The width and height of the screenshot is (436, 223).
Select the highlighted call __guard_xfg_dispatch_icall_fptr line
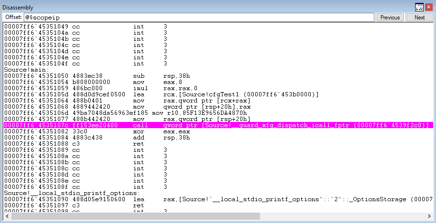[218, 125]
